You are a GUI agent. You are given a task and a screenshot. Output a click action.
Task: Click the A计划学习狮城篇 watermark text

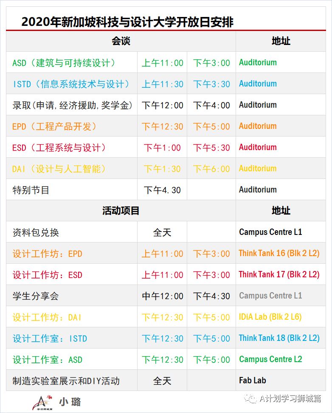coord(290,398)
